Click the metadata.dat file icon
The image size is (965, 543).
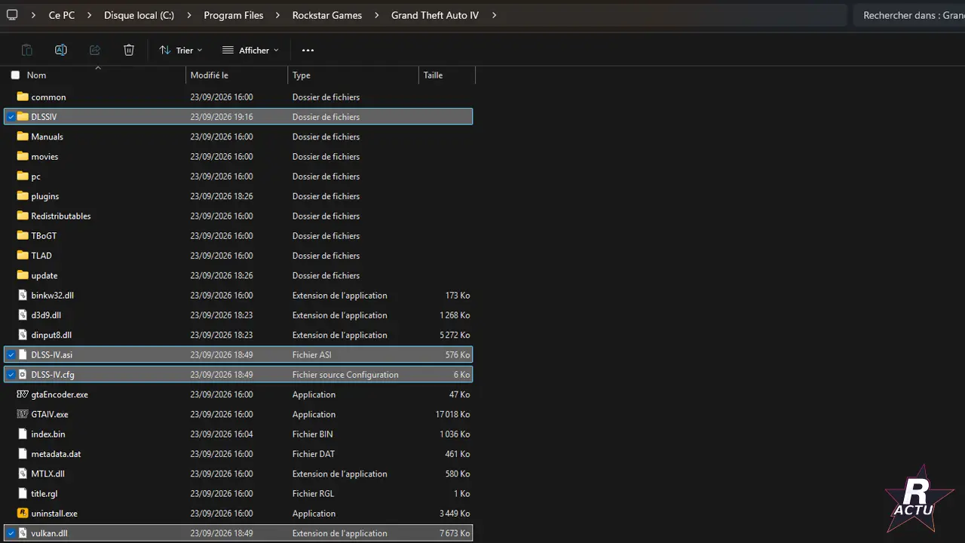tap(23, 453)
